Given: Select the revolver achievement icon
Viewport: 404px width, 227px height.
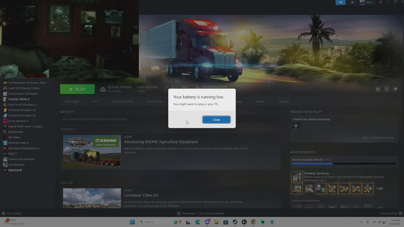Looking at the screenshot, I should point(309,189).
